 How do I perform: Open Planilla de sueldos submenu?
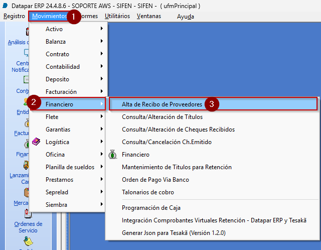pos(68,167)
